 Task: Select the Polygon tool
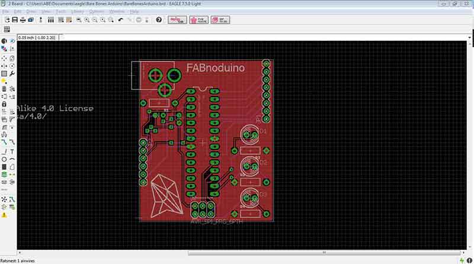pyautogui.click(x=12, y=167)
